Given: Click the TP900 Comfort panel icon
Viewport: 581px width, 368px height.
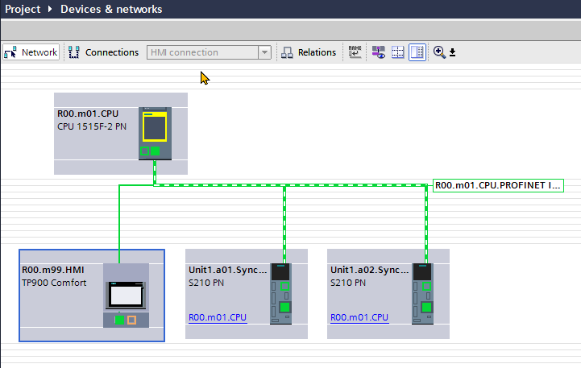Looking at the screenshot, I should pyautogui.click(x=126, y=296).
